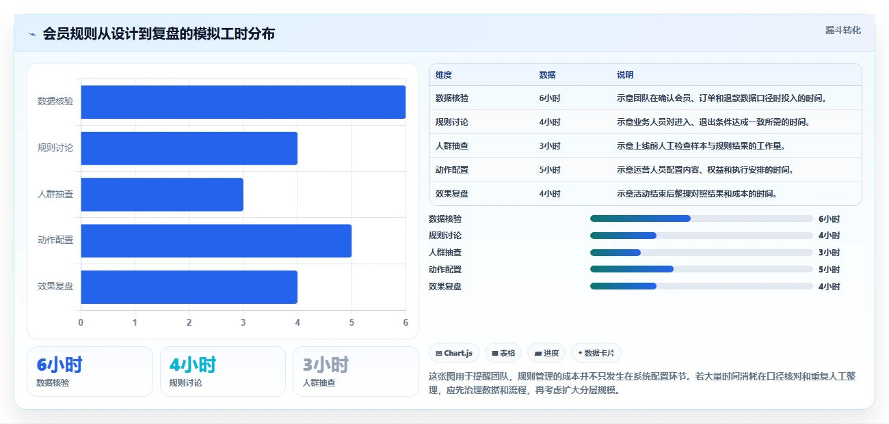Click the 数据核验 label in the progress list
This screenshot has width=889, height=424.
point(445,219)
